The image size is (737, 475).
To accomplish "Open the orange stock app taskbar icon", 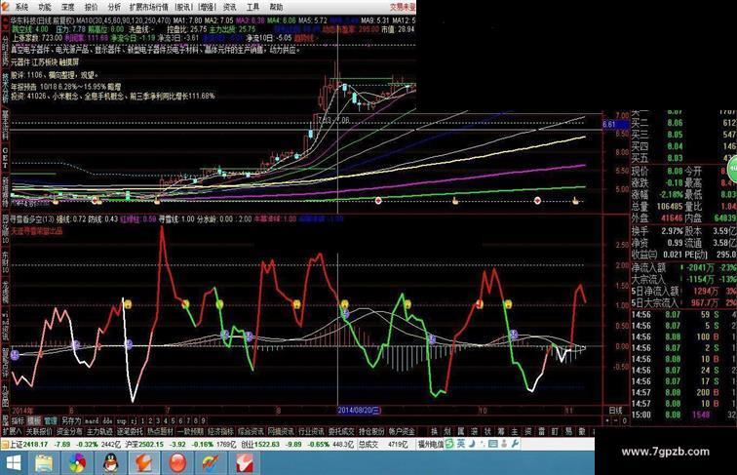I will [144, 463].
